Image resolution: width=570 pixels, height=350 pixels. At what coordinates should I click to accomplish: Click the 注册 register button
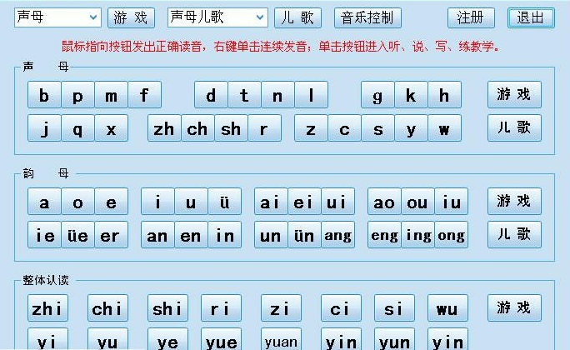[471, 17]
